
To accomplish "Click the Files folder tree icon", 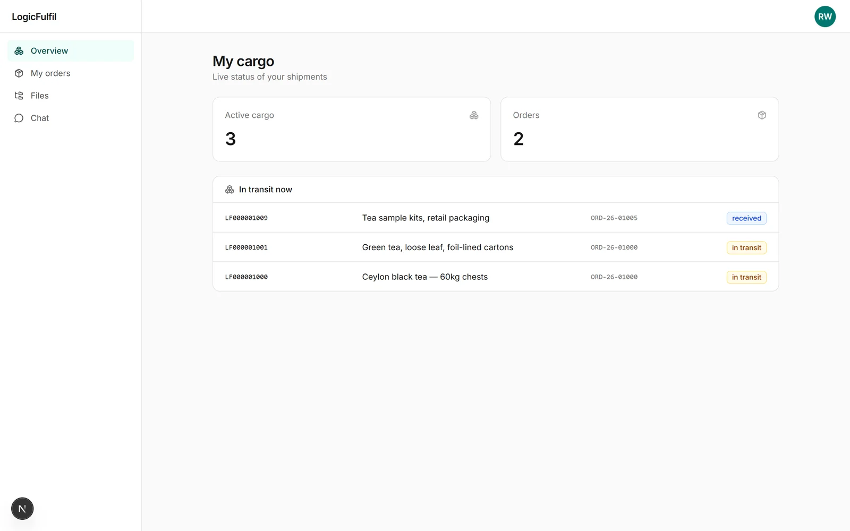I will click(19, 96).
